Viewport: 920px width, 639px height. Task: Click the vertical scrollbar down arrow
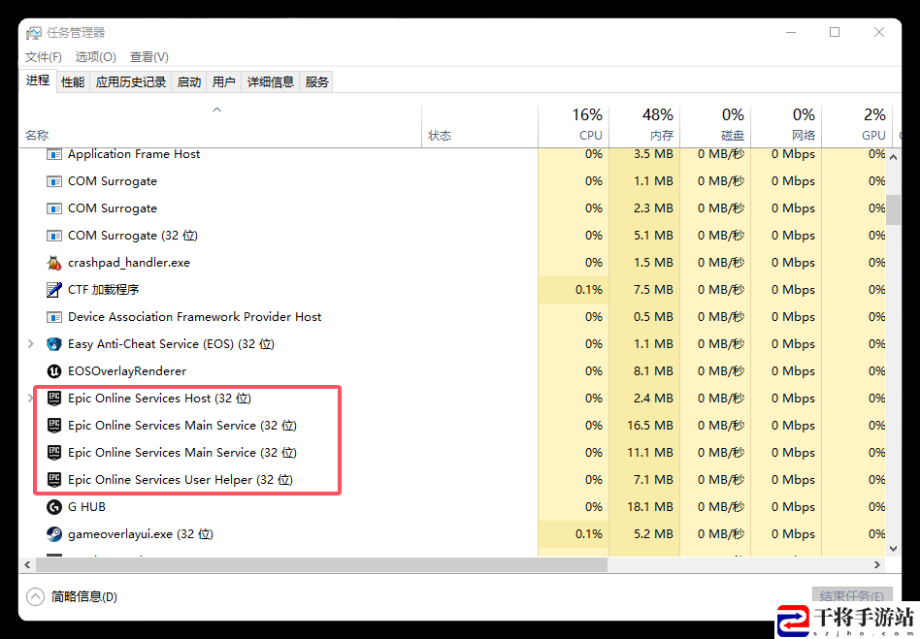click(x=893, y=549)
